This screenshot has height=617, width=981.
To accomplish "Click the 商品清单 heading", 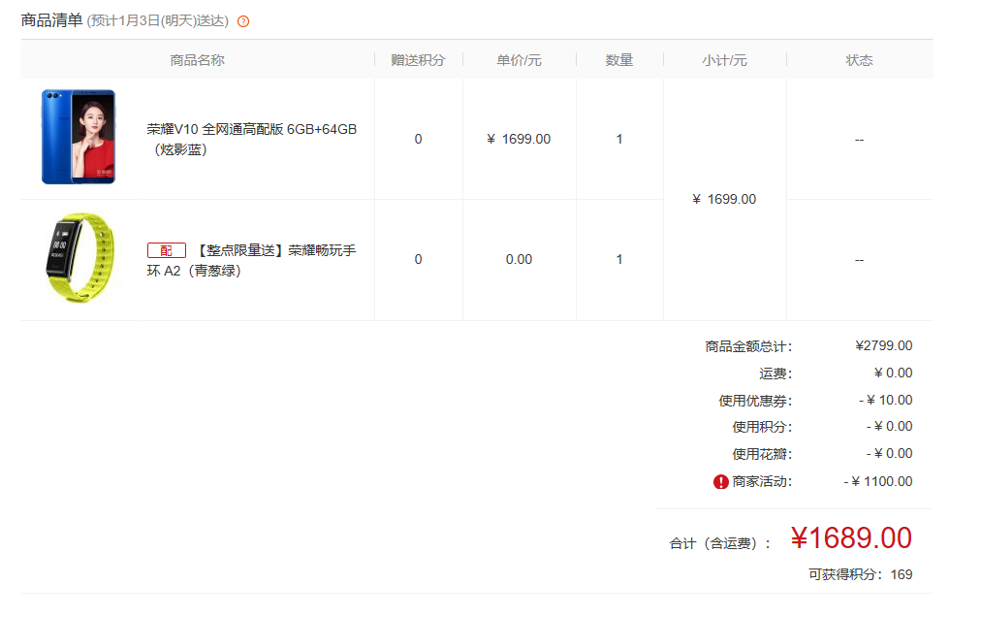I will 52,20.
